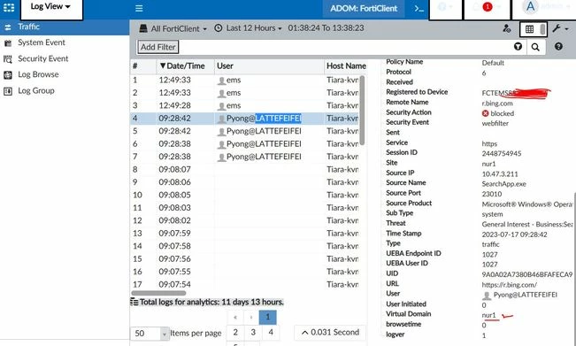Open the wrench tools dropdown
The width and height of the screenshot is (576, 346).
click(560, 28)
